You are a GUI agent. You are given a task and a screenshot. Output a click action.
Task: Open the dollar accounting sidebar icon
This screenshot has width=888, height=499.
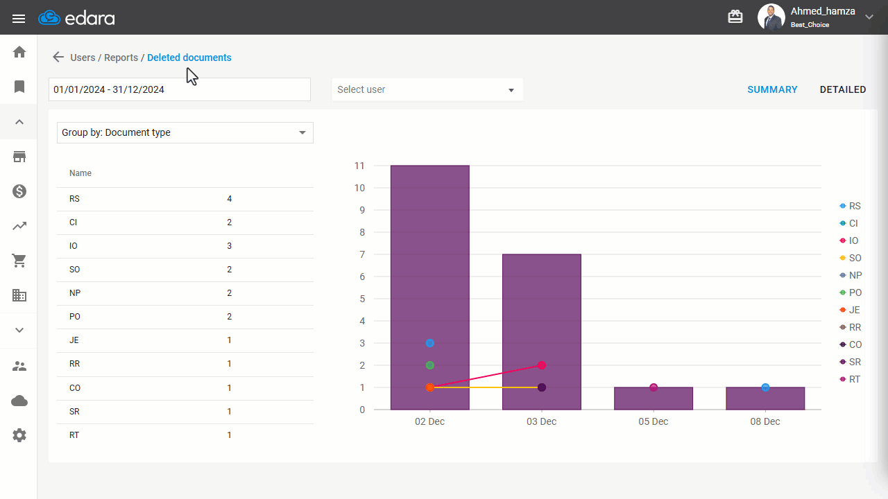(x=19, y=191)
